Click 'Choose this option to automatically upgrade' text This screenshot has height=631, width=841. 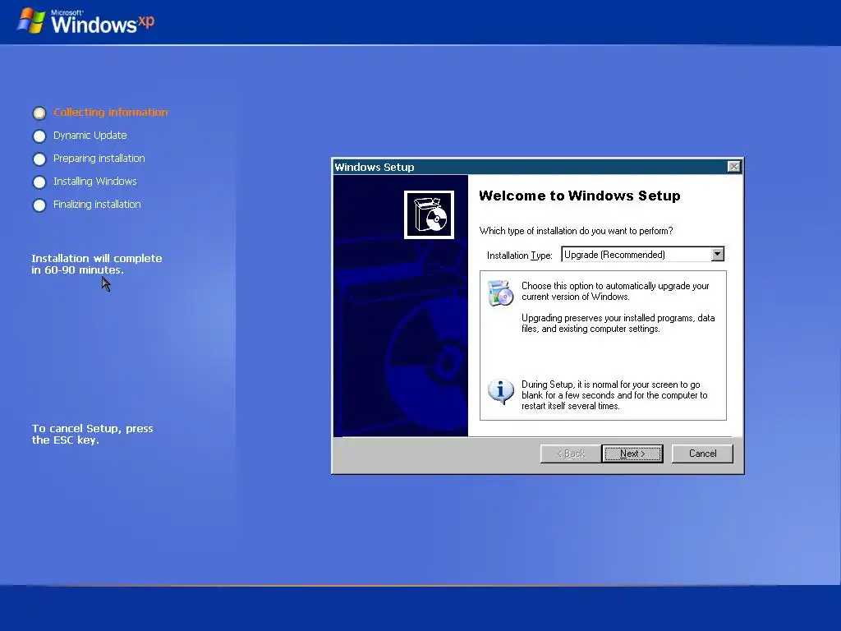click(x=616, y=292)
